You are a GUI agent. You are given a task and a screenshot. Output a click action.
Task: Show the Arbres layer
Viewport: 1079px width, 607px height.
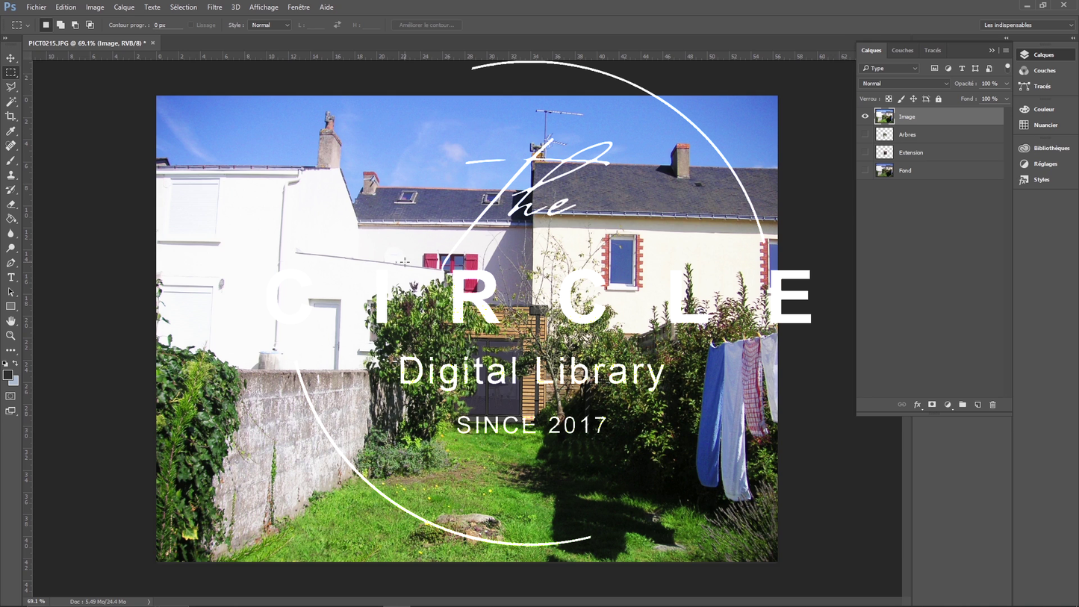pos(865,134)
